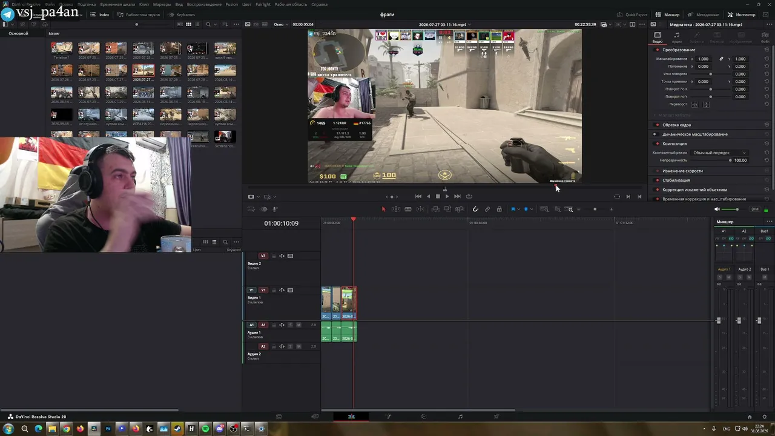Flip clip horizontally in Переворот row
Viewport: 775px width, 436px height.
point(694,105)
